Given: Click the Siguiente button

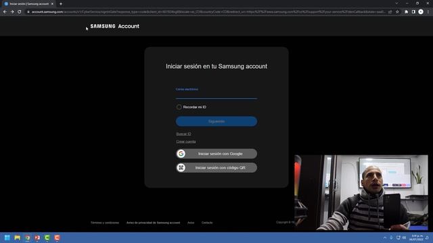Looking at the screenshot, I should 216,122.
